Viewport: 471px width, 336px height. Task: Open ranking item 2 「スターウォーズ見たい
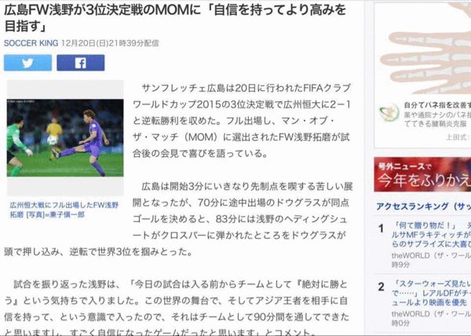click(431, 293)
